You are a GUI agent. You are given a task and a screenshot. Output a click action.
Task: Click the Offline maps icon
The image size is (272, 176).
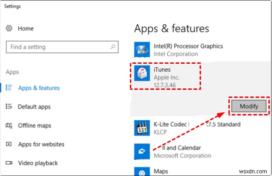tap(9, 125)
